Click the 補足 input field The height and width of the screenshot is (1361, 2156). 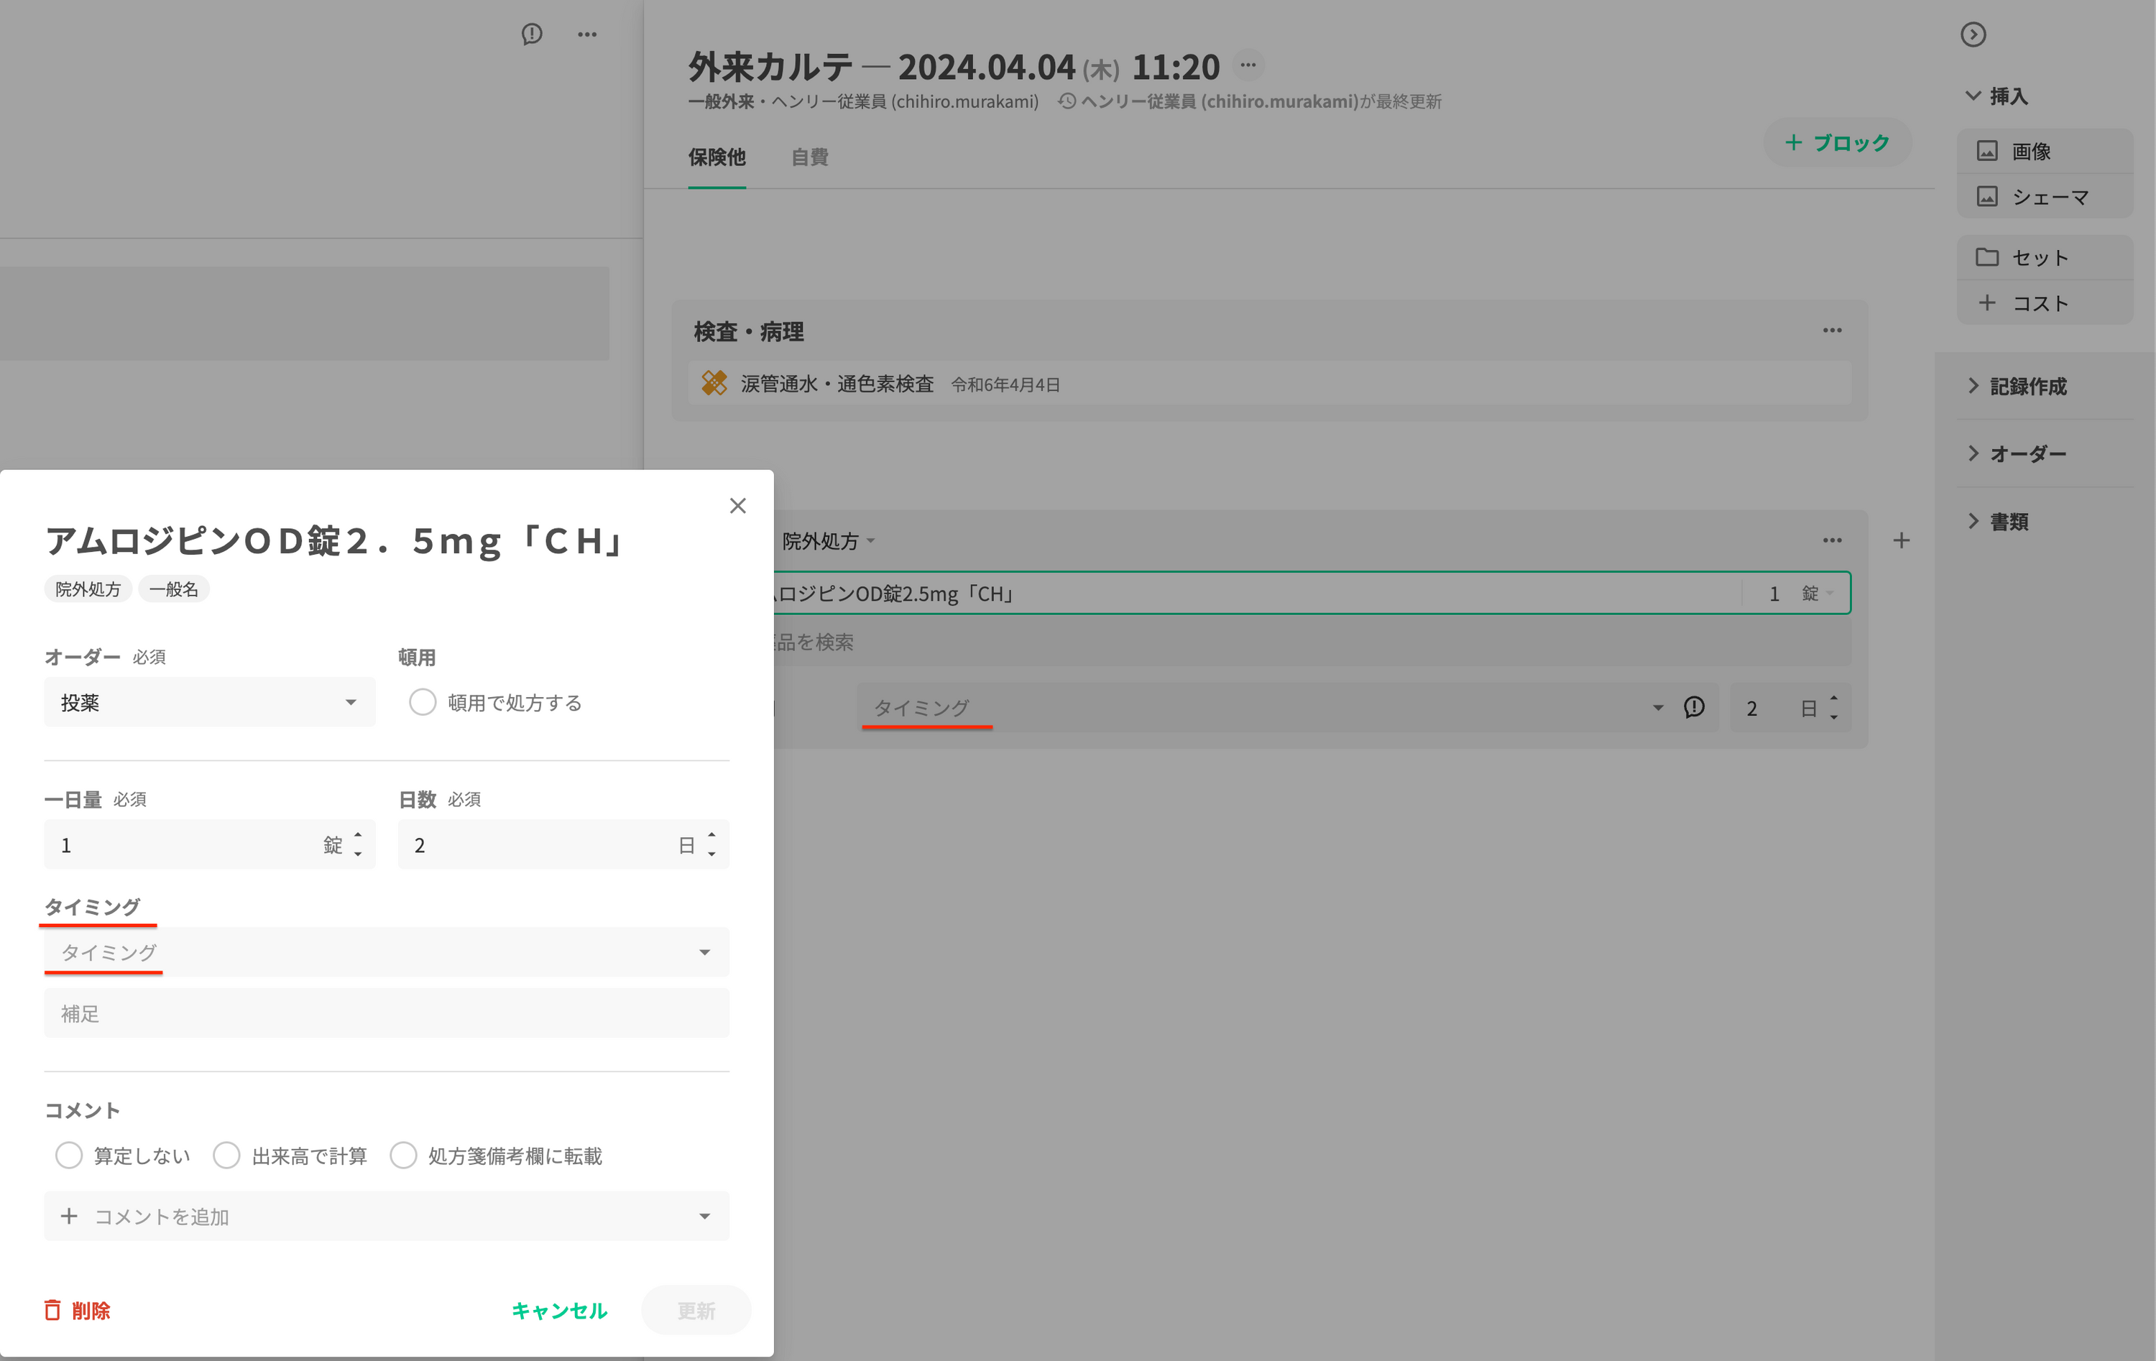pyautogui.click(x=386, y=1012)
